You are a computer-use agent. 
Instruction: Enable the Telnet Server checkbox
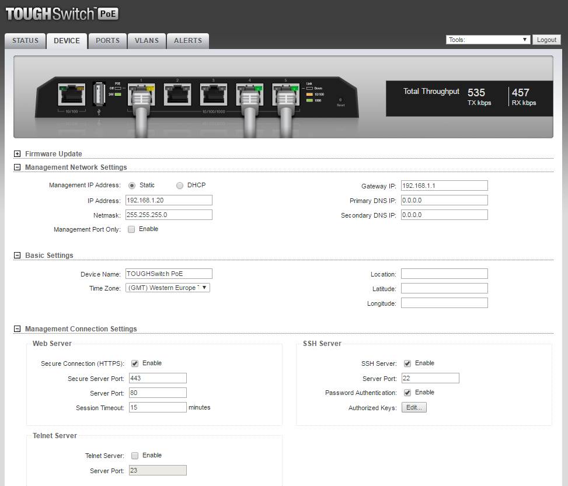click(x=135, y=456)
